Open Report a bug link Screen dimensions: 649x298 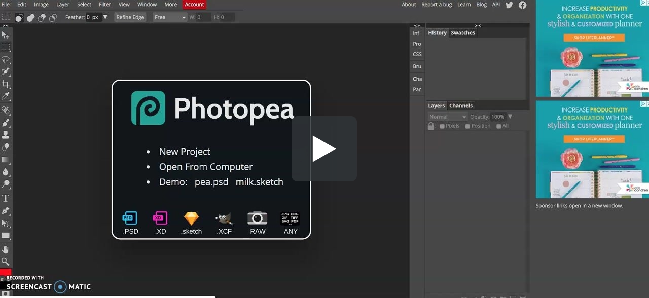[437, 4]
